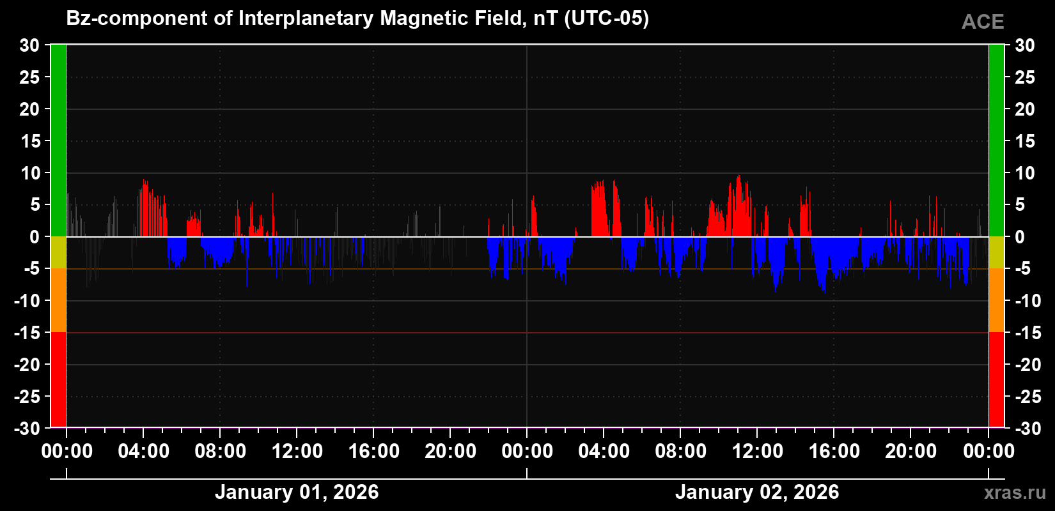Image resolution: width=1055 pixels, height=511 pixels.
Task: Click the '12:00' tick label of January 01
Action: coord(297,451)
